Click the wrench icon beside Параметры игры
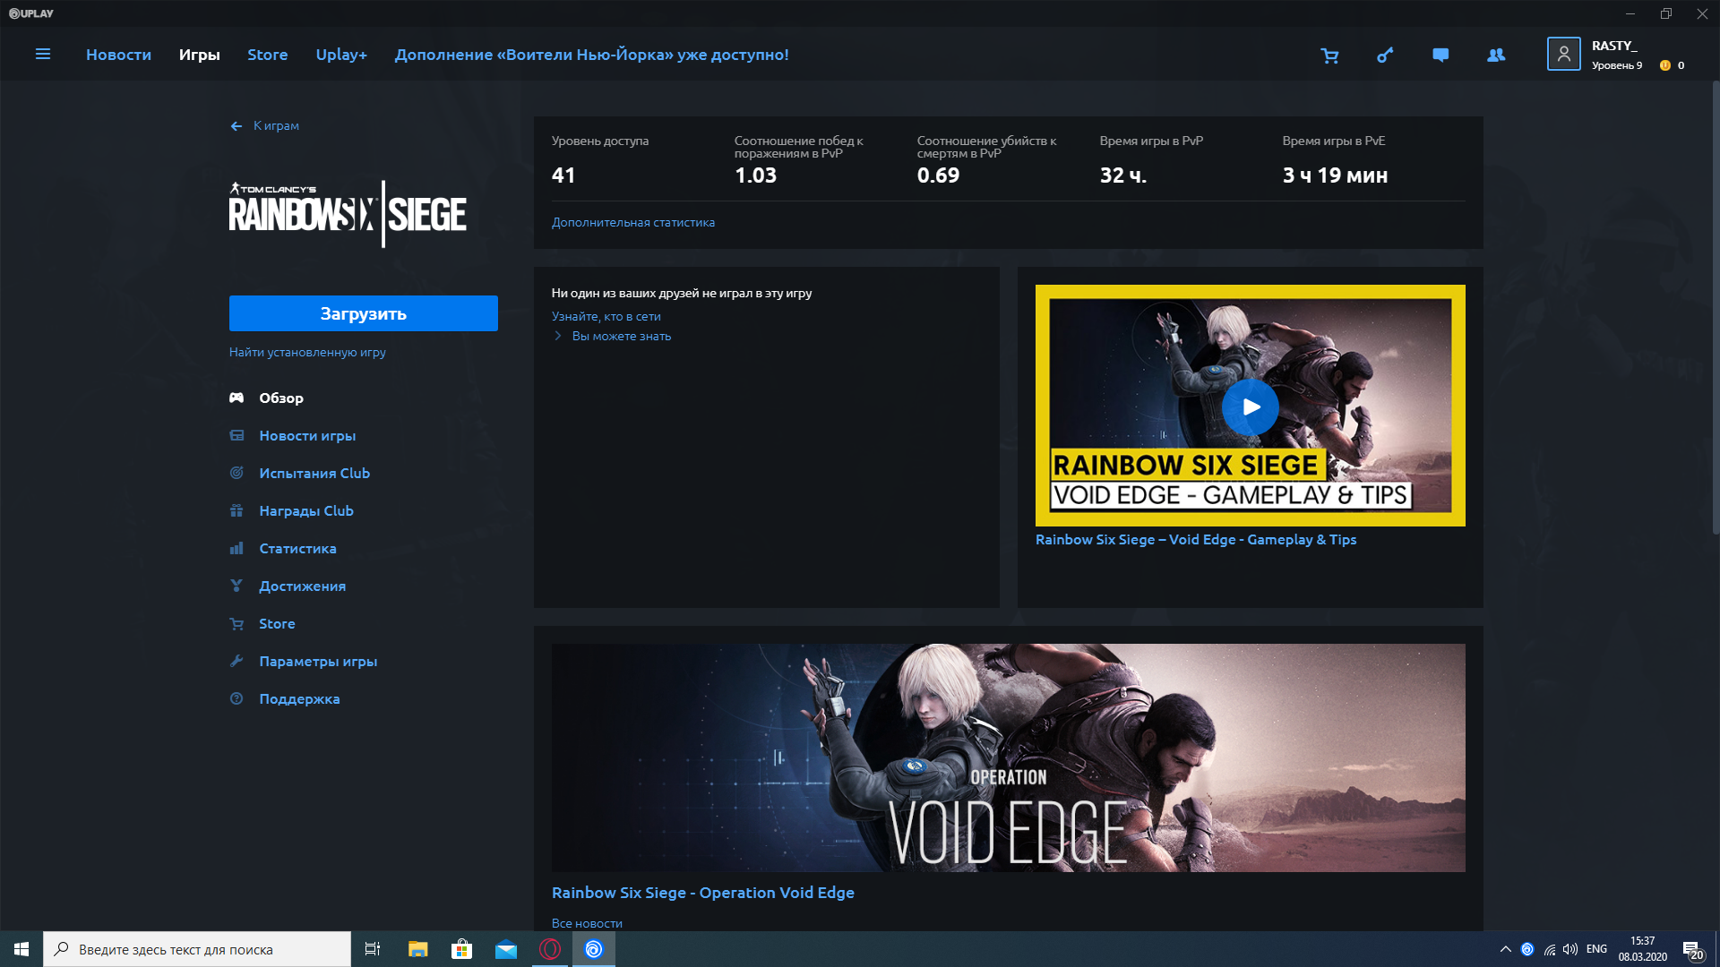This screenshot has width=1720, height=967. click(x=236, y=661)
